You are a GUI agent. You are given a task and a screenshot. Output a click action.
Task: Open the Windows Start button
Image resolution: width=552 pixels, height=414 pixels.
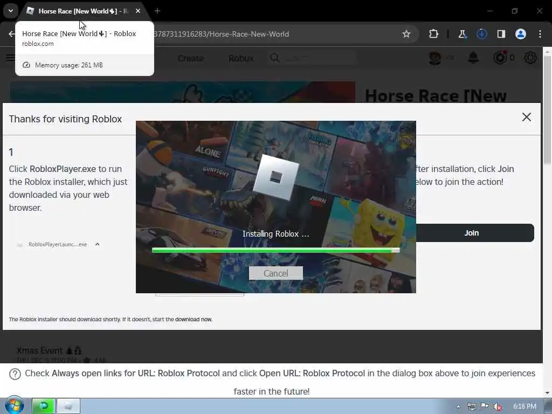[x=15, y=405]
